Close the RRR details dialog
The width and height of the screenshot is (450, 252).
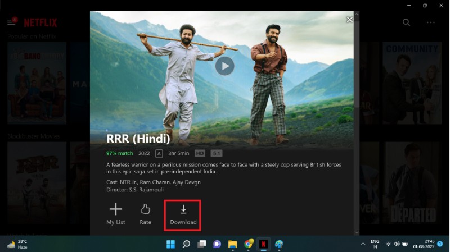tap(349, 20)
